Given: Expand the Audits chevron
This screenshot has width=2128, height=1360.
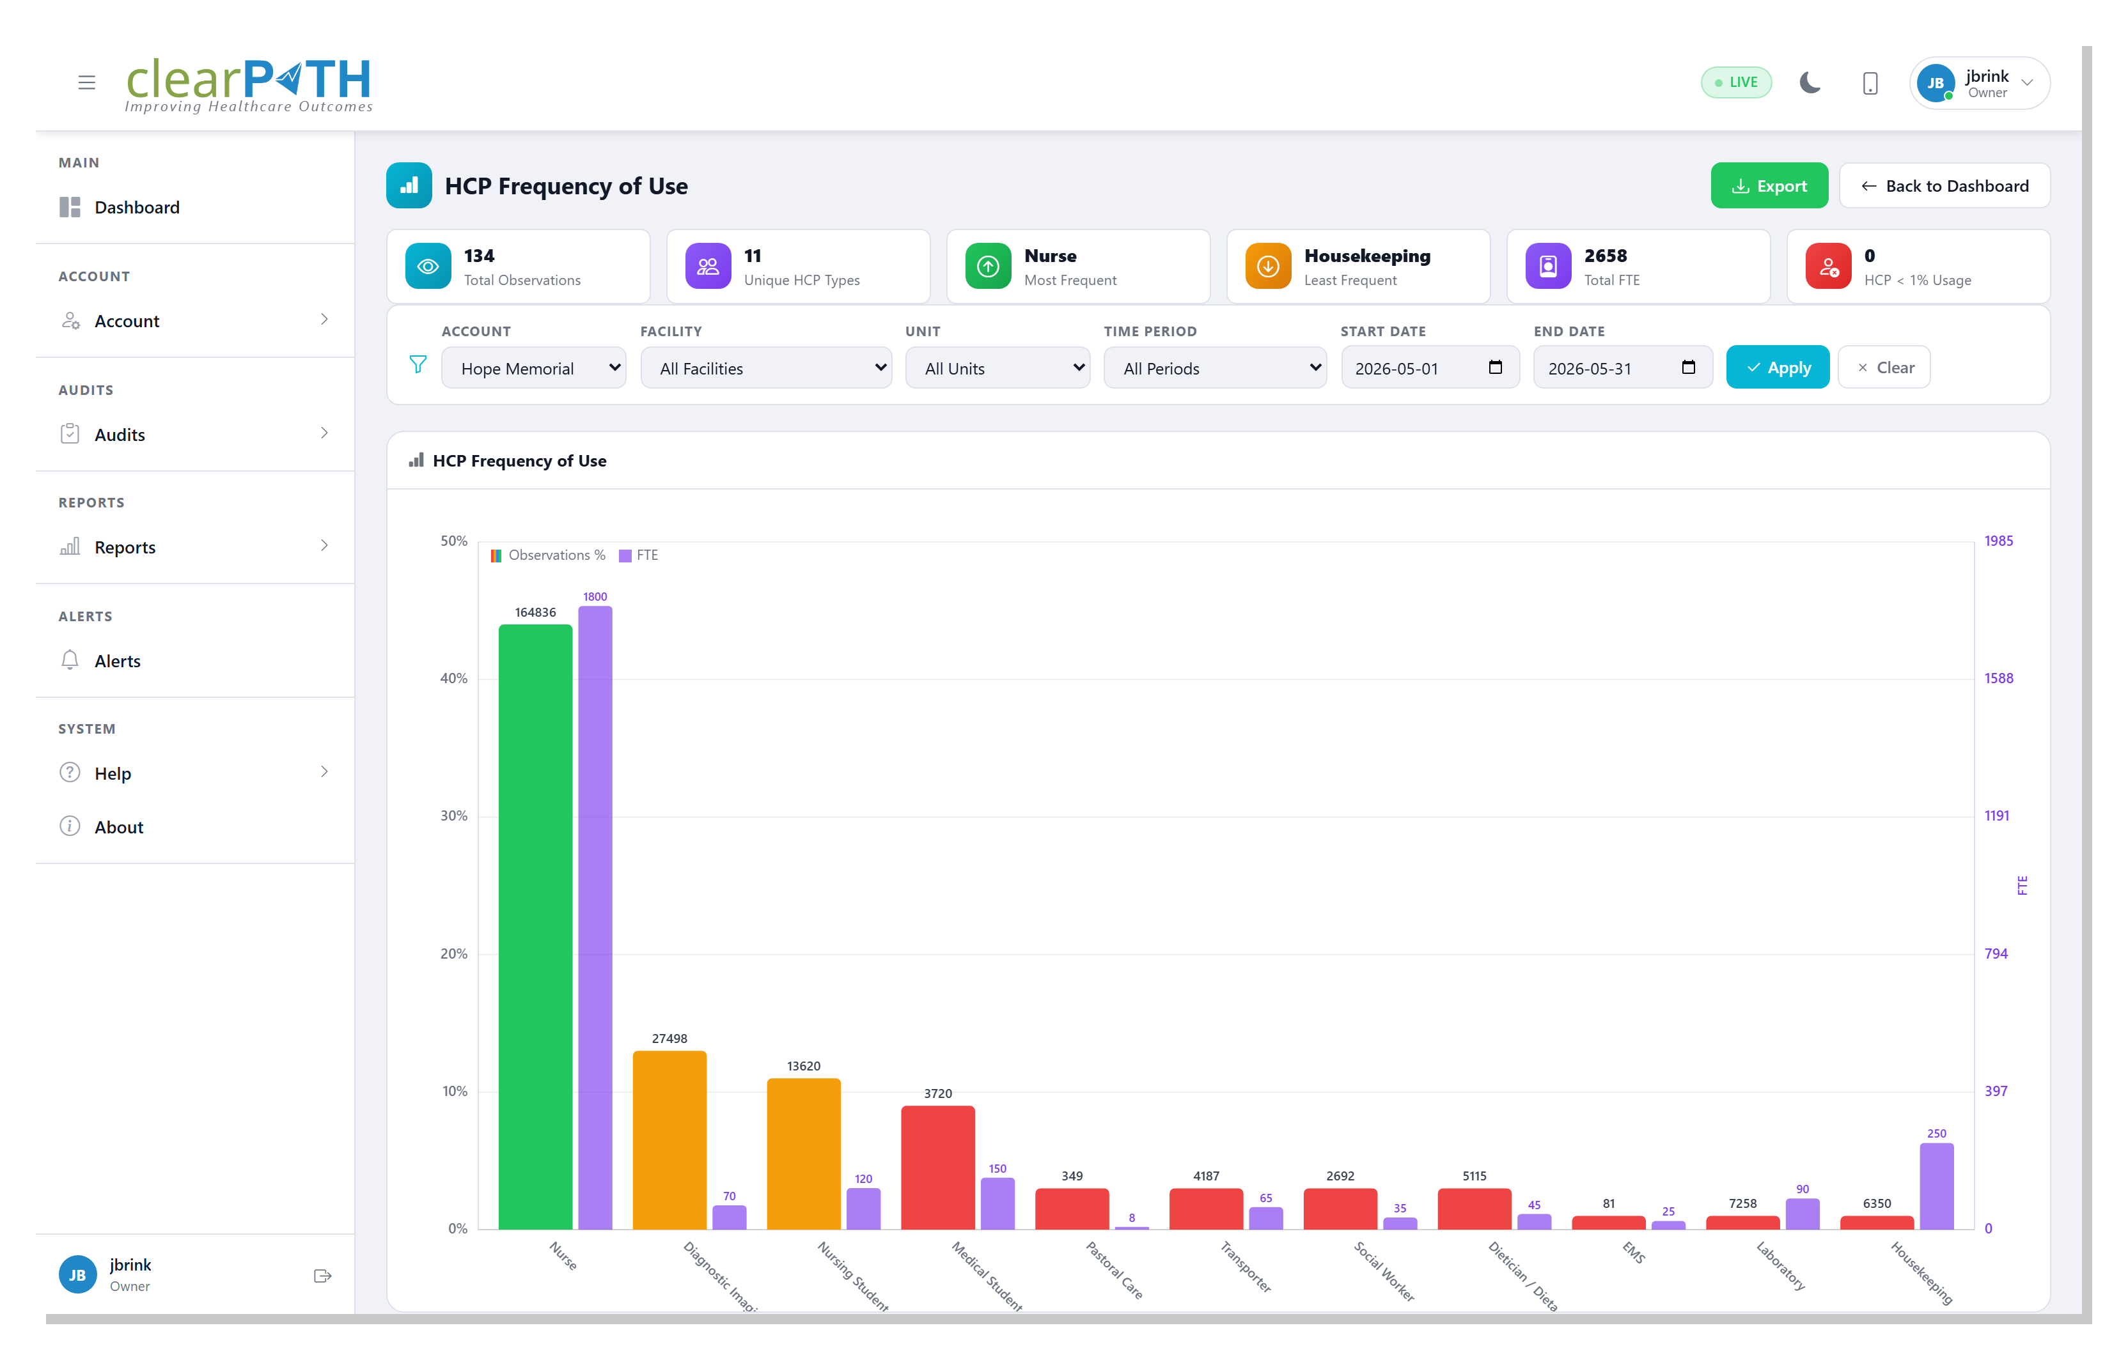Looking at the screenshot, I should point(324,433).
